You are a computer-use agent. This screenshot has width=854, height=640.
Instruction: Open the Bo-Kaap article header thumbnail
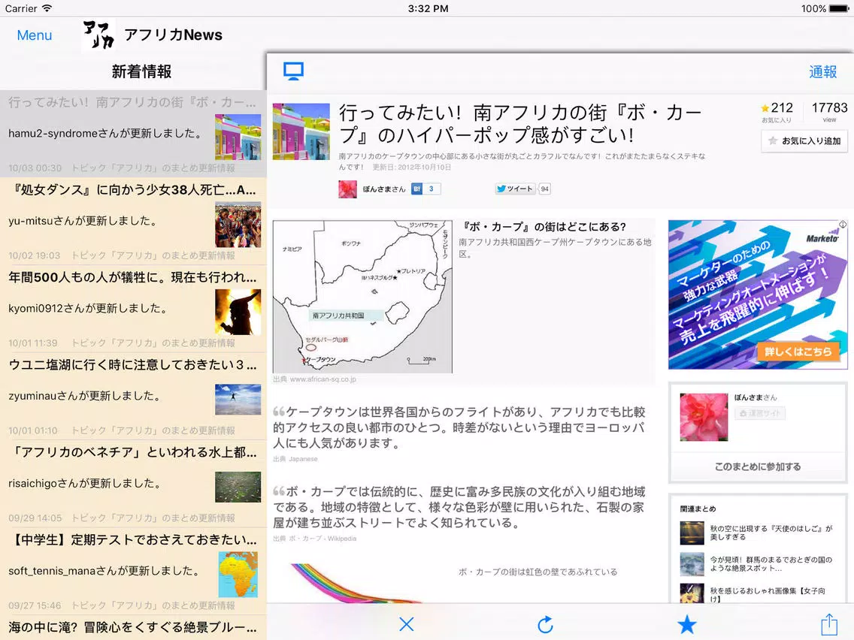301,131
